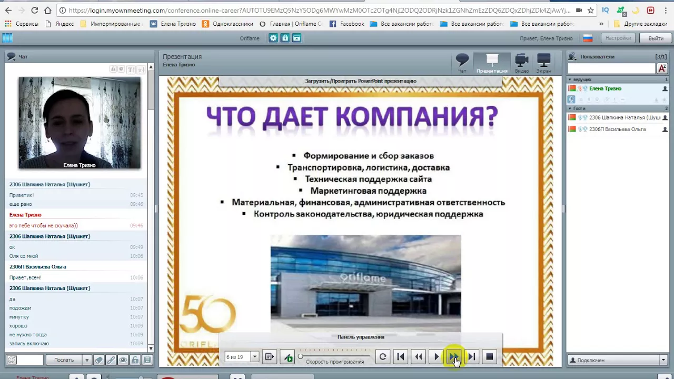674x379 pixels.
Task: Open the Сервисы apps bookmark
Action: point(22,24)
